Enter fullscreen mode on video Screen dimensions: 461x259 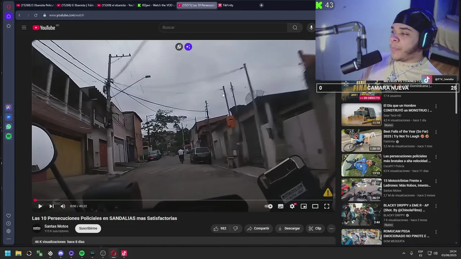pyautogui.click(x=327, y=206)
